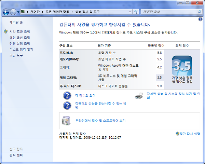
Task: Go back with the blue Back arrow
Action: tap(6, 12)
